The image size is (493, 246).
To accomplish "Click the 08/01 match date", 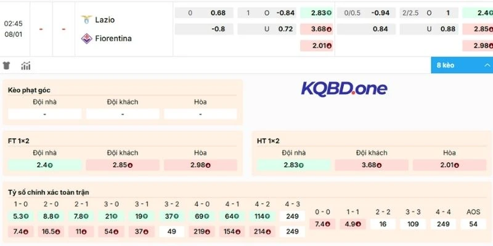I will pos(13,34).
